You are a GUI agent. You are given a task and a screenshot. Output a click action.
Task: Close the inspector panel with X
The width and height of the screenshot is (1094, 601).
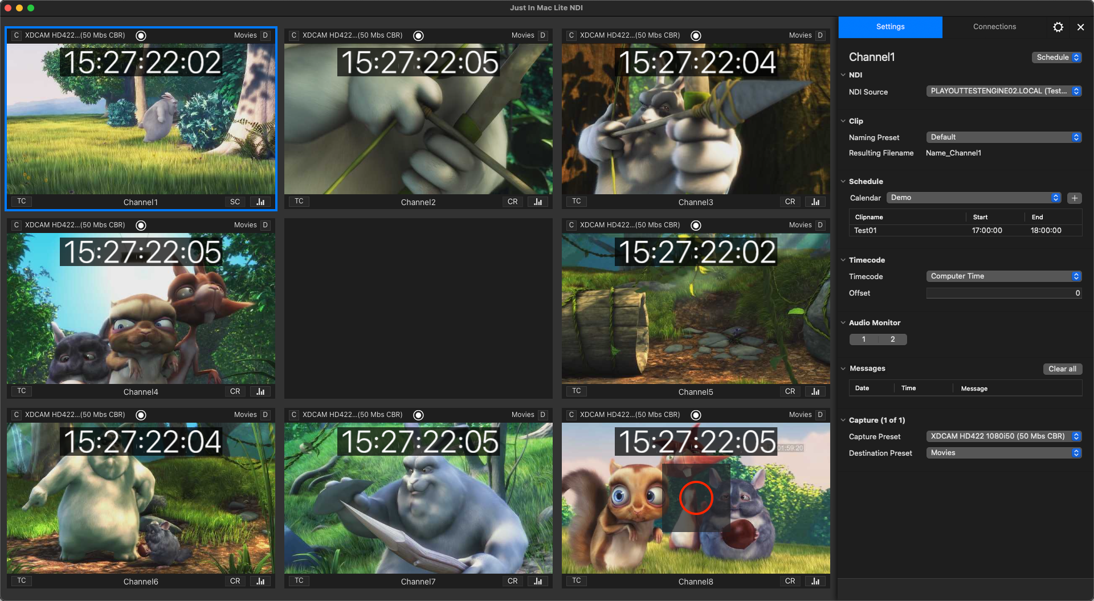(1080, 27)
